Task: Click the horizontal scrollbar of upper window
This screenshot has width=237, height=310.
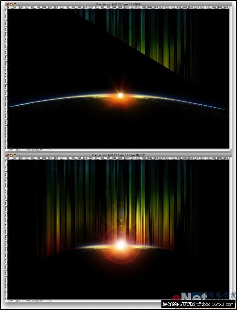Action: 140,150
